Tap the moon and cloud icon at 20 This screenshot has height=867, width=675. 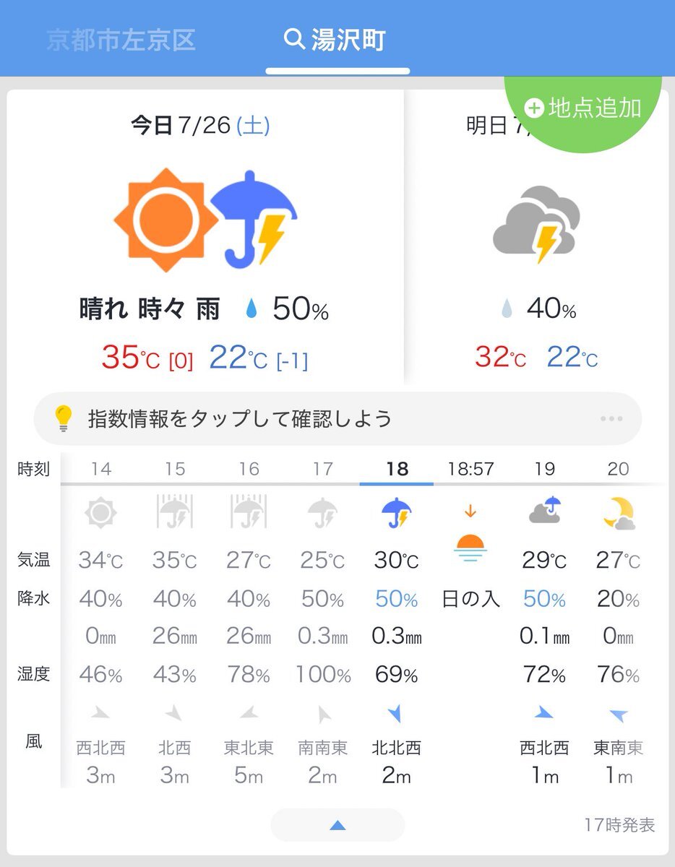(x=619, y=514)
